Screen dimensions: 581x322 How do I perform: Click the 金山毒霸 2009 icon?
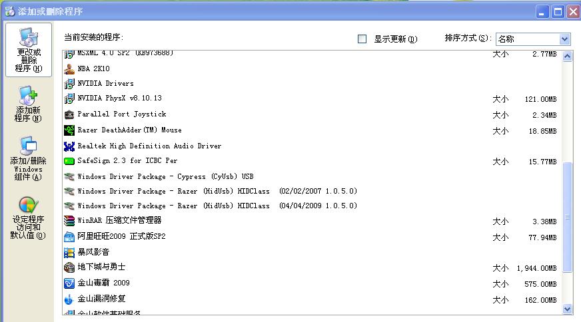click(x=69, y=283)
